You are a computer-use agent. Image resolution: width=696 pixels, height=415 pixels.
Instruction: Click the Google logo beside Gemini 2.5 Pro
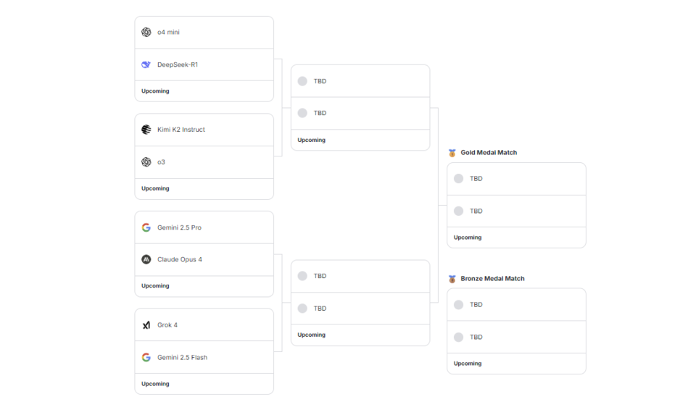point(146,227)
